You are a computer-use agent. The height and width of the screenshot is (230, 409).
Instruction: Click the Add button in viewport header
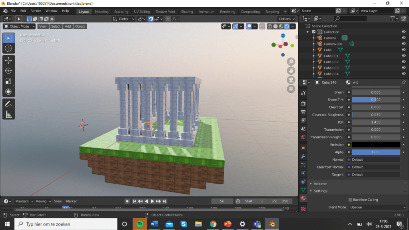coord(68,26)
